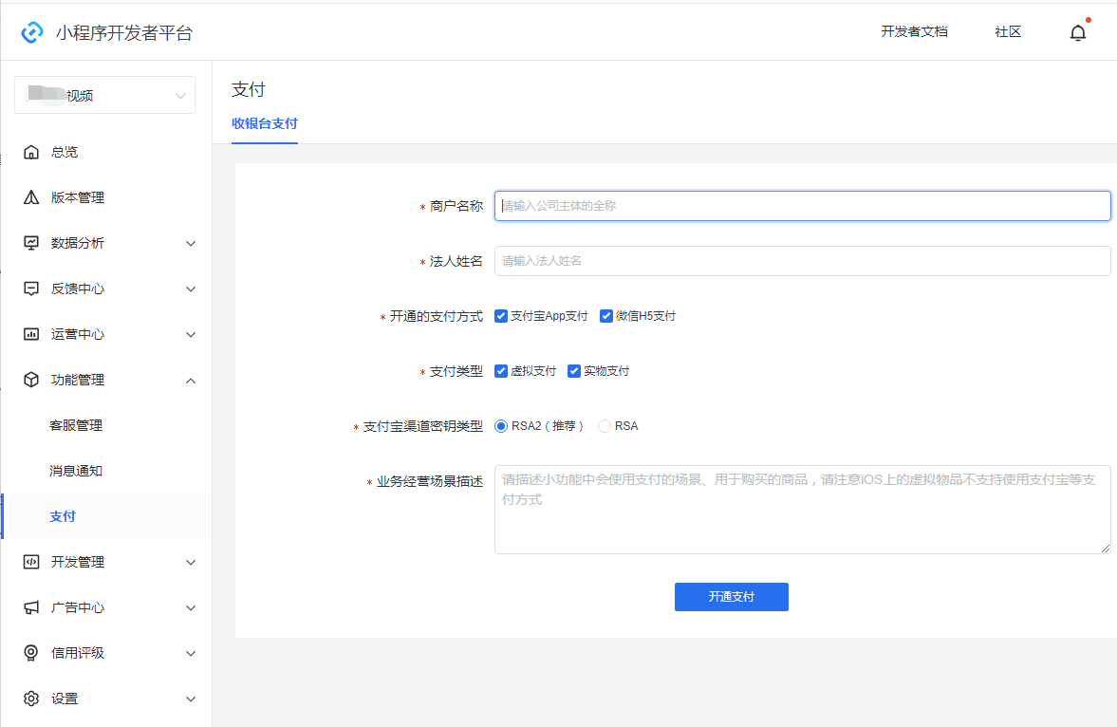The width and height of the screenshot is (1117, 727).
Task: Click the 反馈中心 message icon
Action: pos(31,289)
